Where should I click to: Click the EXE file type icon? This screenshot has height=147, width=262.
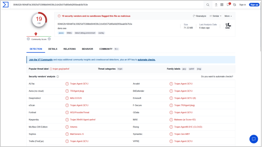pos(228,26)
